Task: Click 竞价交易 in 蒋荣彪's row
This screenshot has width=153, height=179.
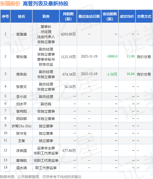Action: coord(144,74)
